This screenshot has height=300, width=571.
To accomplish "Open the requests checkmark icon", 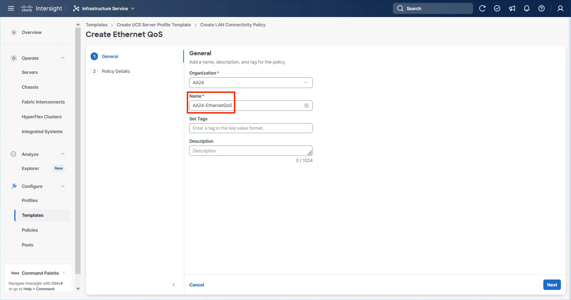I will point(497,9).
